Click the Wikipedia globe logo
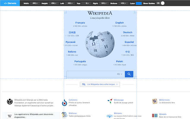The width and height of the screenshot is (190, 119). (100, 44)
